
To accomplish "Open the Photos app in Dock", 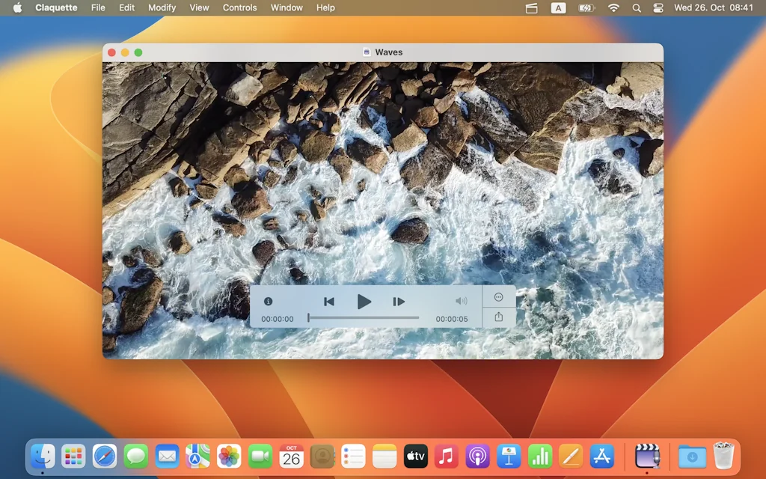I will coord(229,455).
